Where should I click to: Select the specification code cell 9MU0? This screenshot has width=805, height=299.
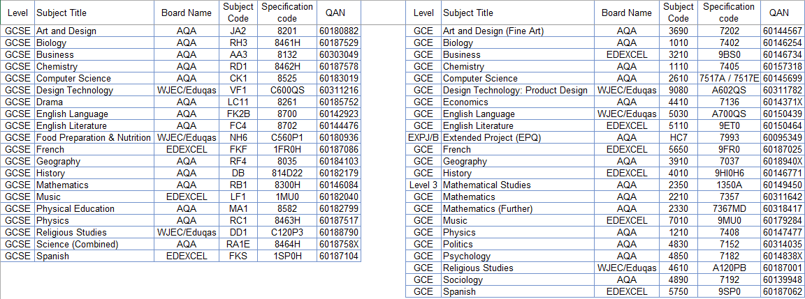(x=729, y=221)
